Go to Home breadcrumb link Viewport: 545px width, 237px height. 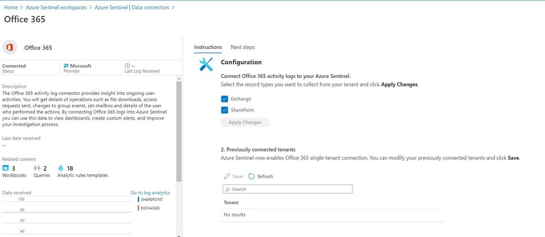11,7
